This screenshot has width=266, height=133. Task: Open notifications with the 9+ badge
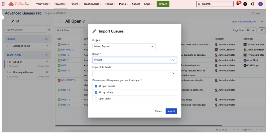coord(238,4)
